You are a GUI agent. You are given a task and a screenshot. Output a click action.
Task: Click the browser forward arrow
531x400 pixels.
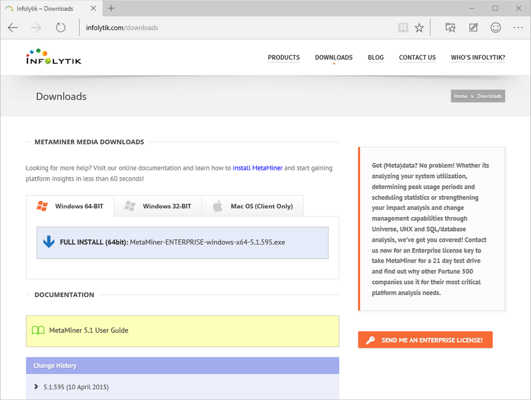pos(36,28)
